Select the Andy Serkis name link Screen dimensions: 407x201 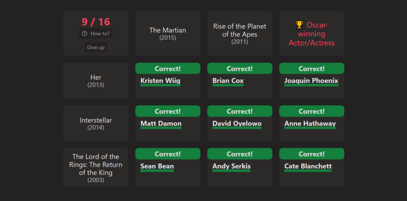231,167
